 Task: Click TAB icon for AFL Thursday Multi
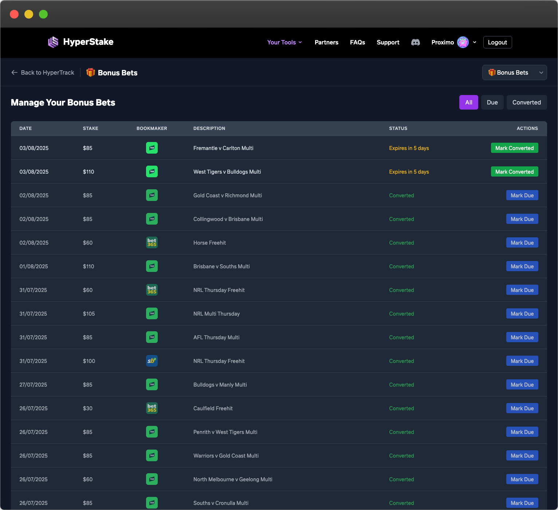(x=152, y=337)
